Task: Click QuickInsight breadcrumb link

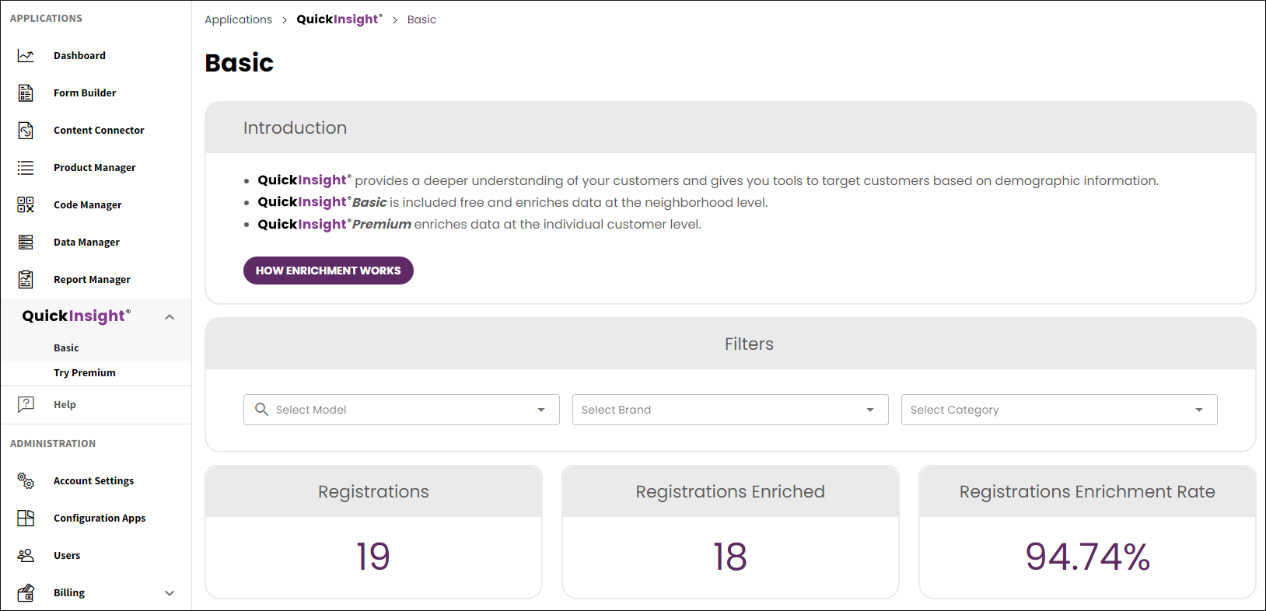Action: click(339, 19)
